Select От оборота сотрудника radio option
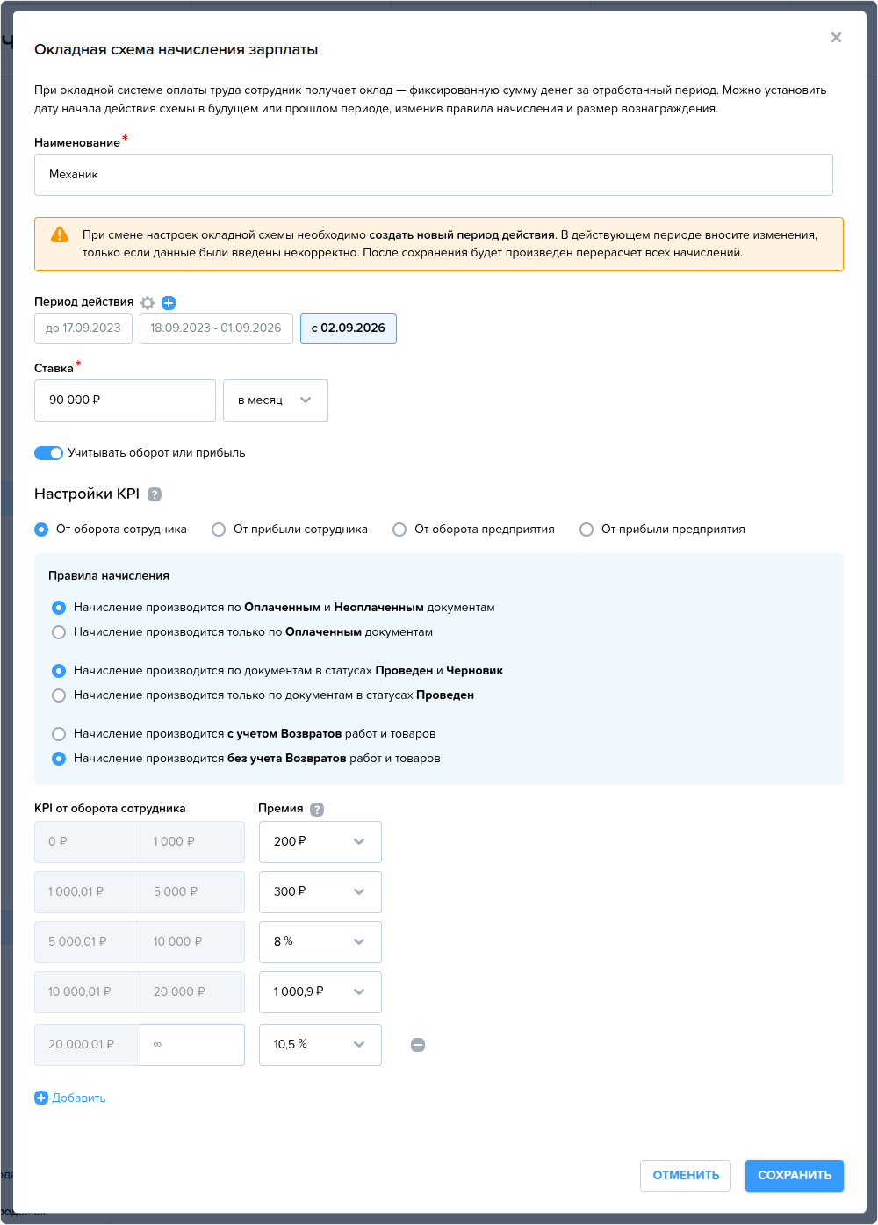This screenshot has width=878, height=1225. (41, 530)
